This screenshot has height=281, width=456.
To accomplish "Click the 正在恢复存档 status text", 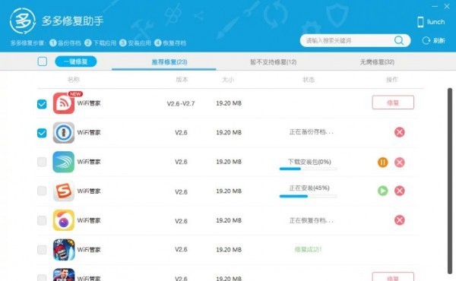I will click(311, 220).
